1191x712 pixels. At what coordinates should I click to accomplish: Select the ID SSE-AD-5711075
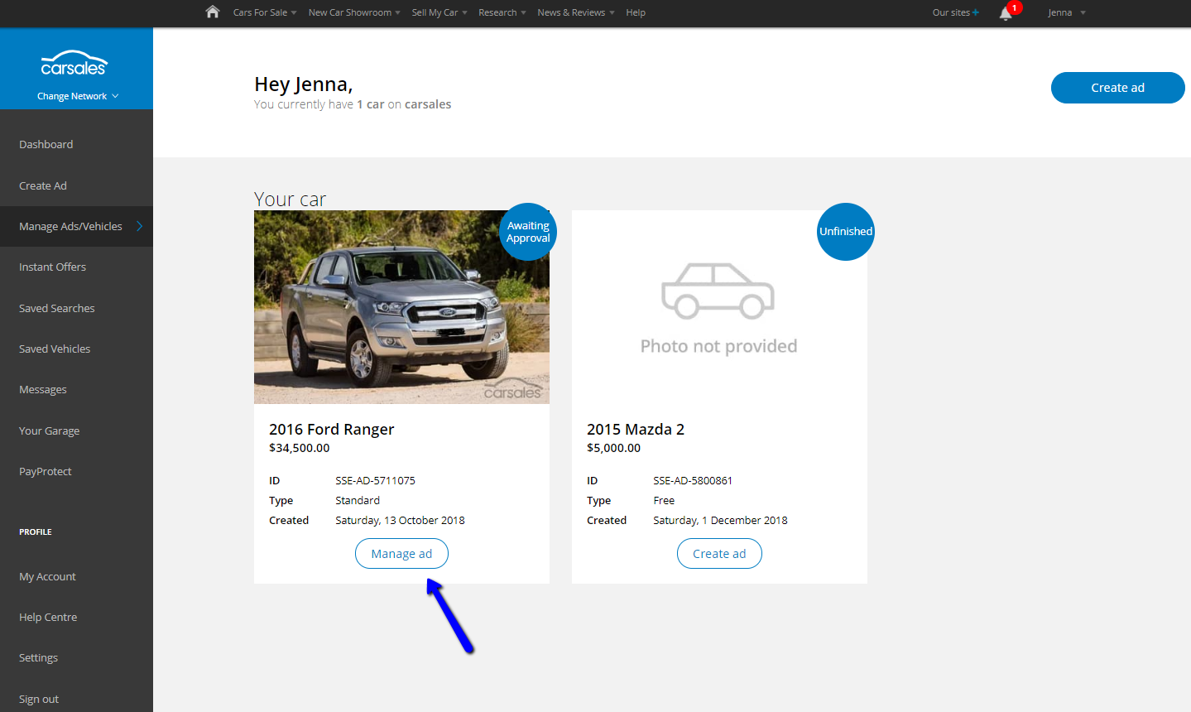pos(375,480)
